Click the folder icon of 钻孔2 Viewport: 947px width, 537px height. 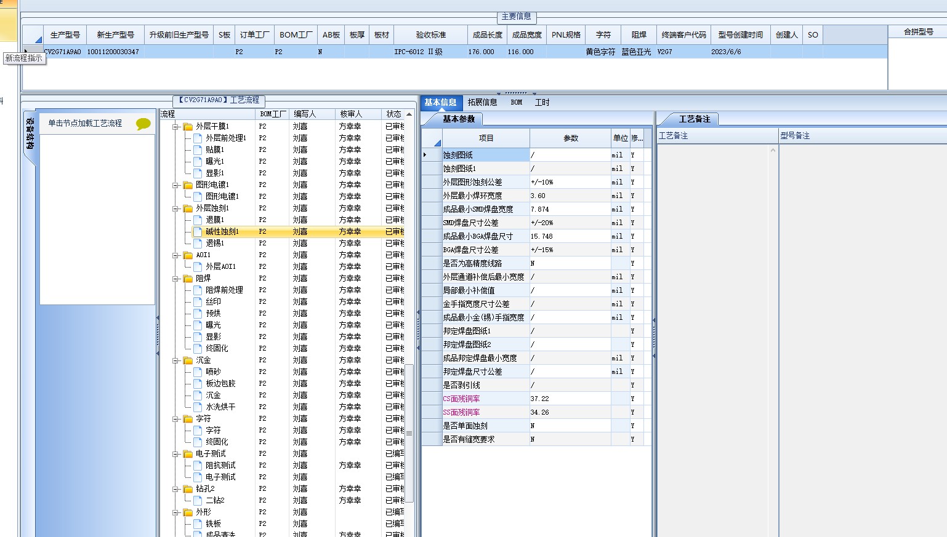pyautogui.click(x=188, y=488)
